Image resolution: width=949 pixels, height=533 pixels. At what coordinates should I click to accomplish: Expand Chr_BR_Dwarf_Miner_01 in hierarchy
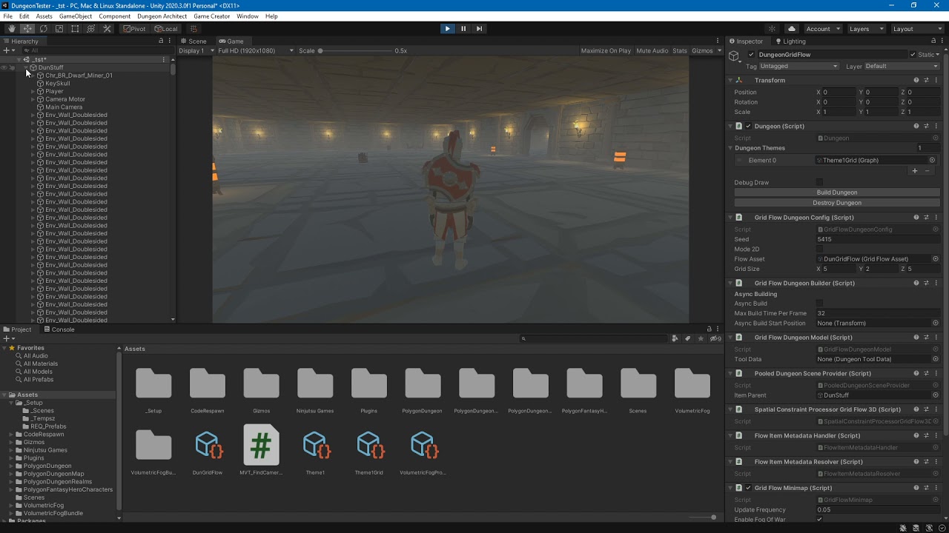click(x=33, y=76)
